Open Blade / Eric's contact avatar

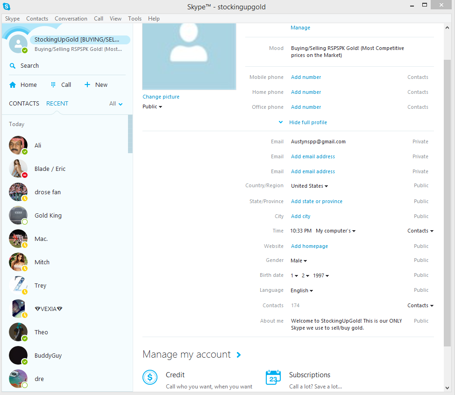(x=18, y=169)
